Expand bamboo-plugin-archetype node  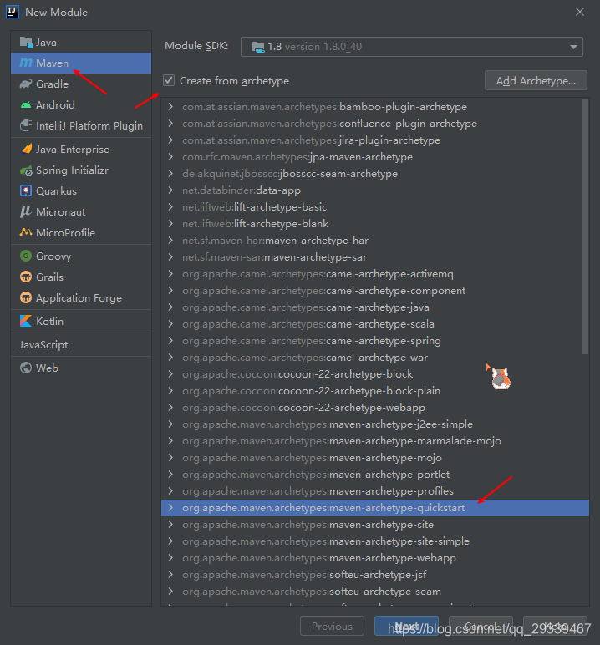click(170, 107)
